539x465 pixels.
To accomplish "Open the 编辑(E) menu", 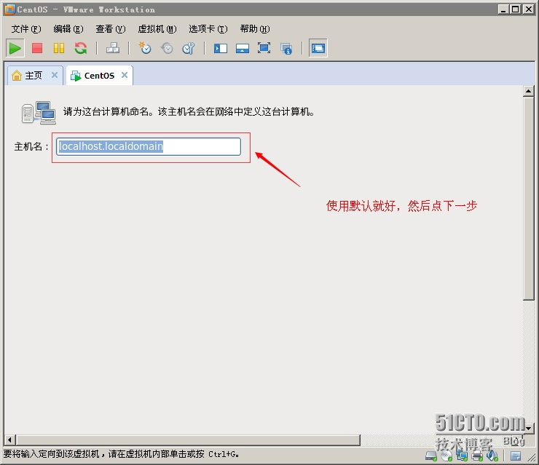I will (68, 29).
